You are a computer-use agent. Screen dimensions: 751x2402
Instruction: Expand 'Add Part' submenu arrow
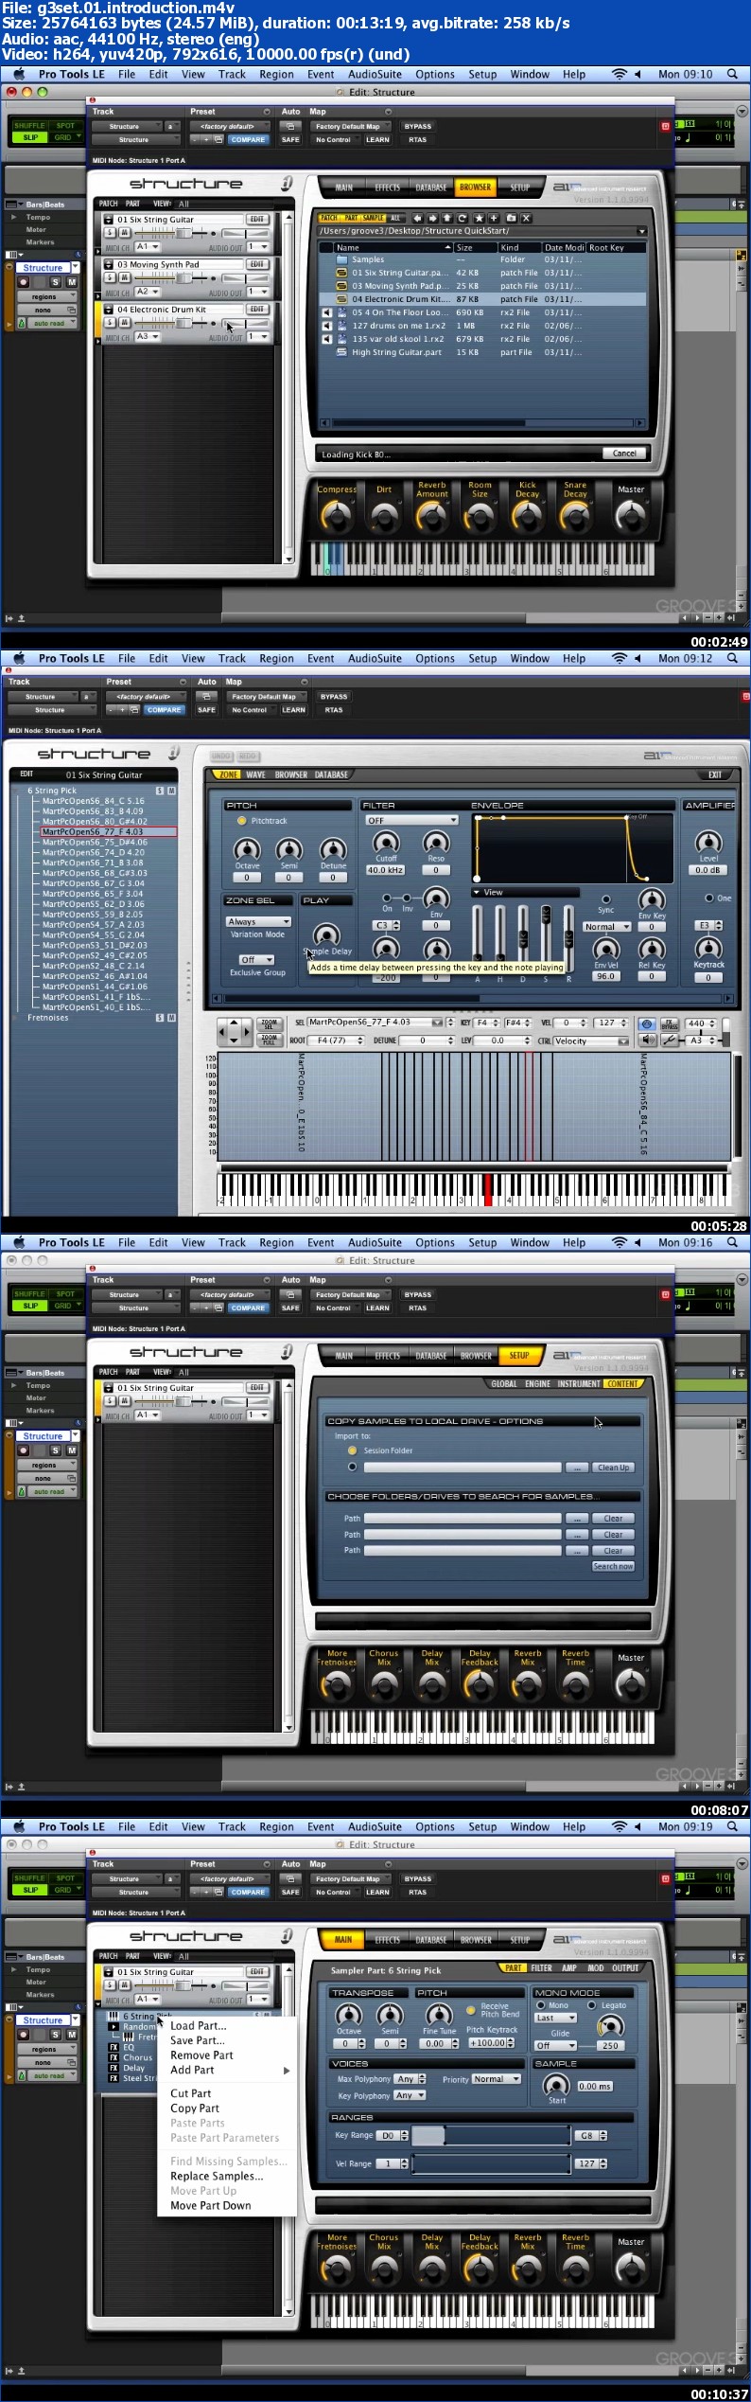click(x=286, y=2071)
